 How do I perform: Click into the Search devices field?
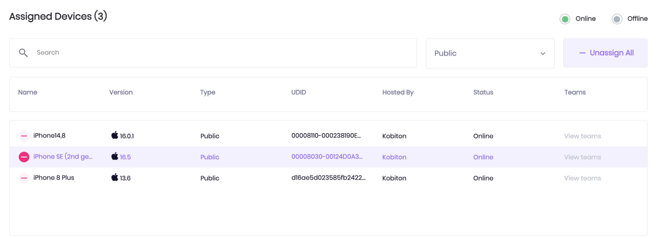pyautogui.click(x=214, y=53)
